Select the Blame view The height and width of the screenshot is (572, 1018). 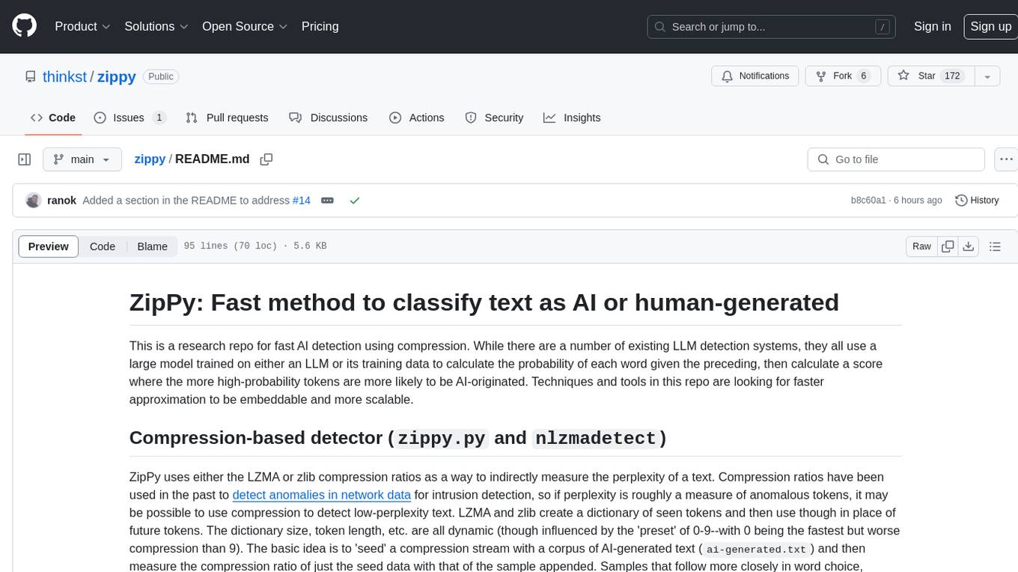point(152,246)
